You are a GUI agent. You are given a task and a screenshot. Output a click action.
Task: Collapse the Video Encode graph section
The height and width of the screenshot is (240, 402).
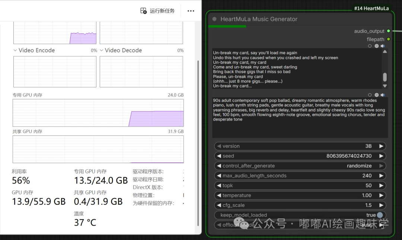coord(15,50)
